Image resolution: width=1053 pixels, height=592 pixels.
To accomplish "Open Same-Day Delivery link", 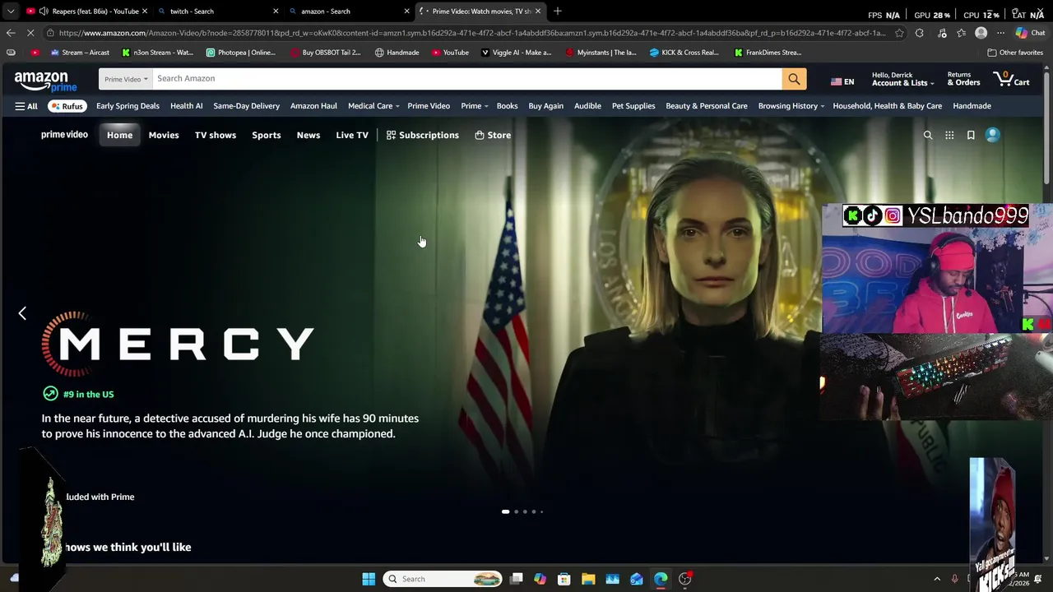I will click(x=247, y=106).
